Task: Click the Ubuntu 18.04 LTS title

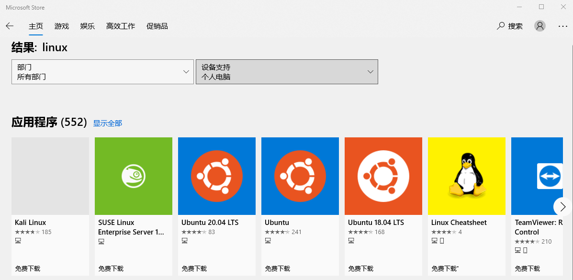Action: 376,222
